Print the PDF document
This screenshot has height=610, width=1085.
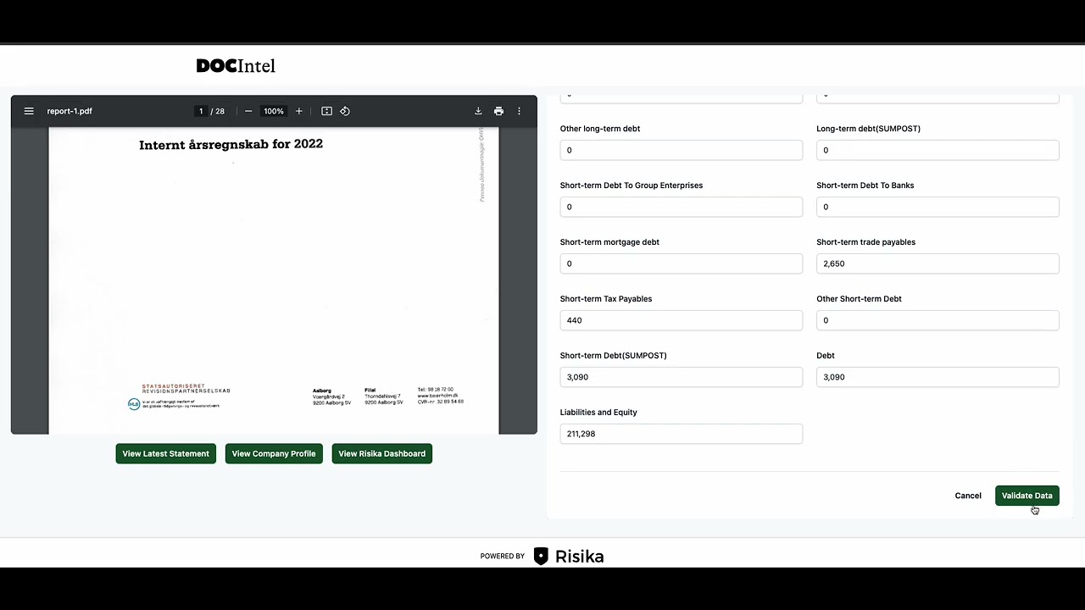tap(498, 111)
